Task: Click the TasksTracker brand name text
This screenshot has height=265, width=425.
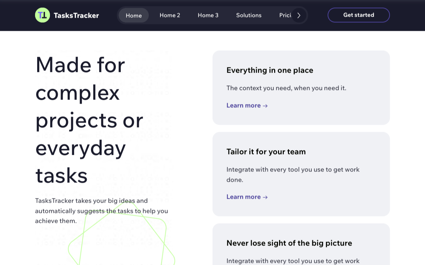Action: click(76, 15)
